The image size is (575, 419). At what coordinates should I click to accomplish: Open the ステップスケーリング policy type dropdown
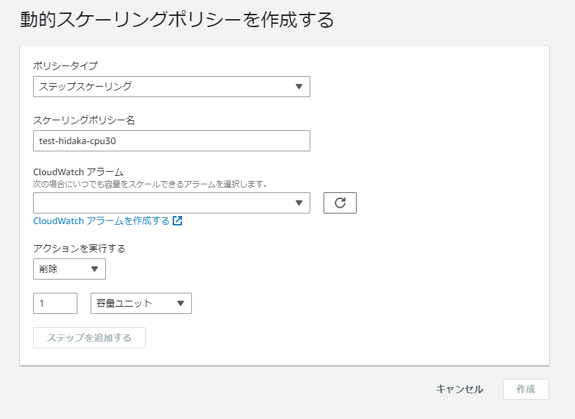click(x=171, y=87)
